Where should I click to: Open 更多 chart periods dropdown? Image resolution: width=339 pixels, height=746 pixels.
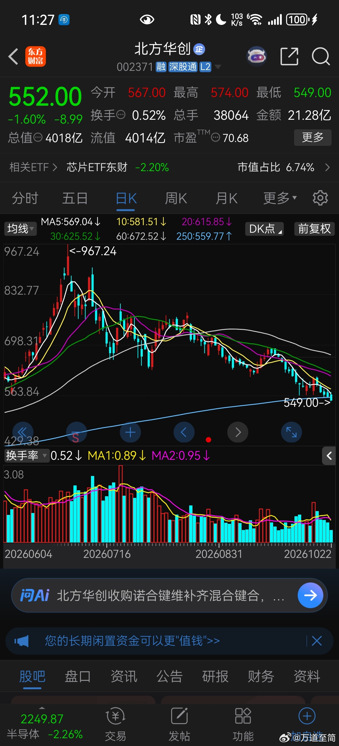pos(280,198)
